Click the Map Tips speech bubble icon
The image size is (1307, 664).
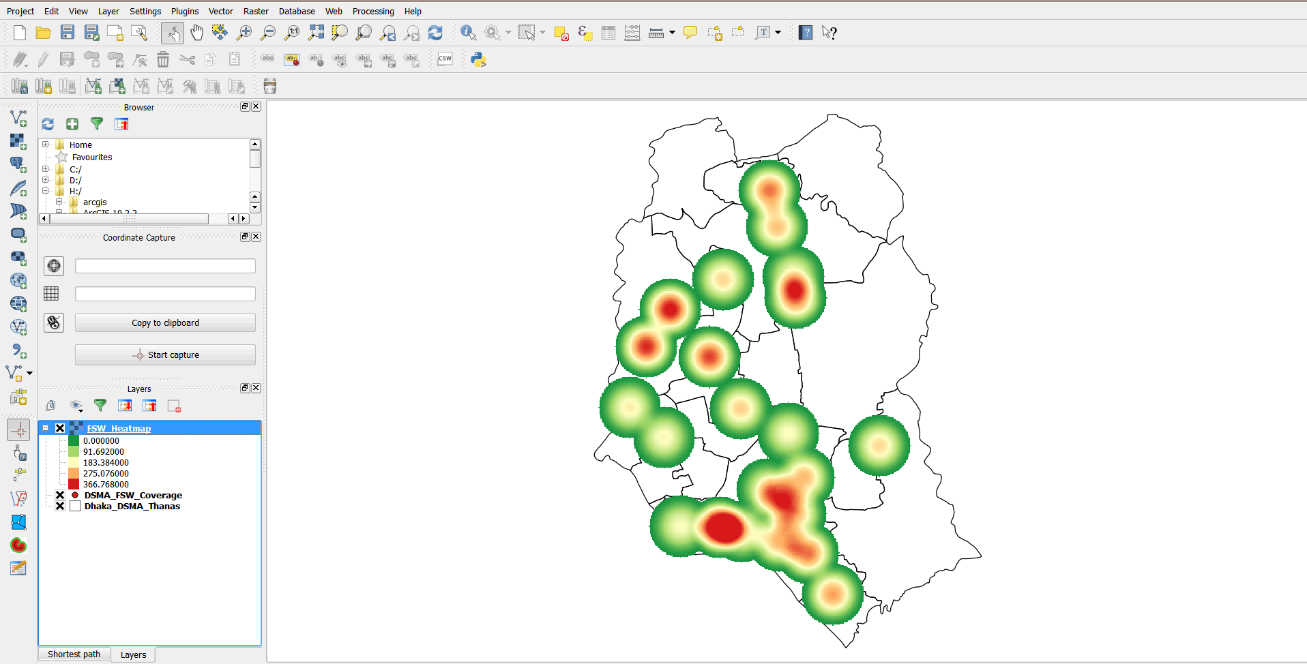[690, 33]
